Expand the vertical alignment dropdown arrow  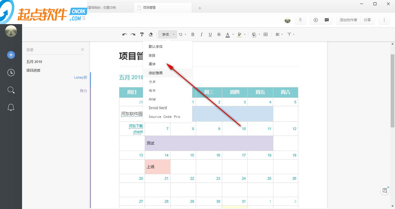click(x=294, y=35)
